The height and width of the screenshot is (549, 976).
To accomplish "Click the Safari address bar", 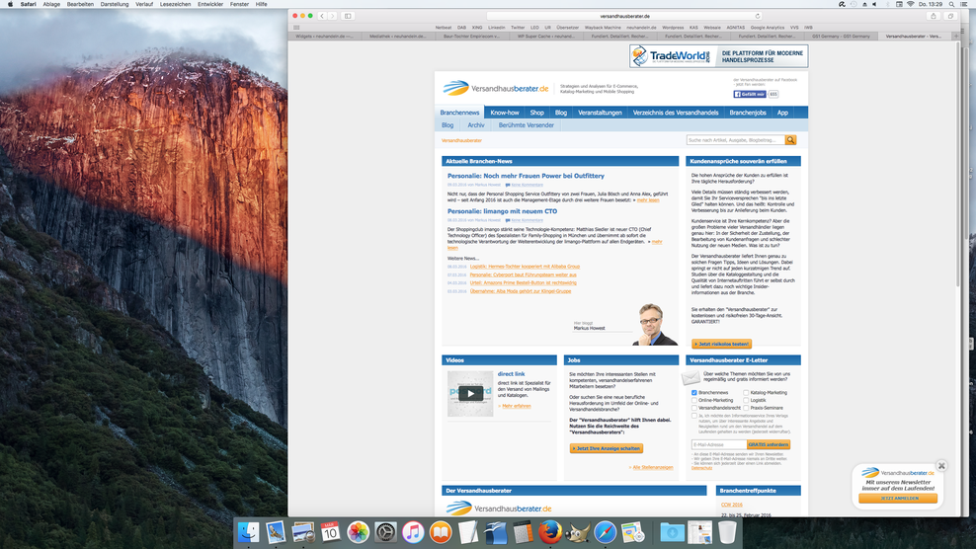I will (624, 16).
